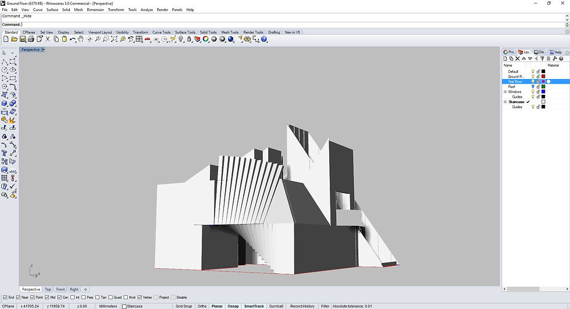Click the four-viewport layout icon
Image resolution: width=570 pixels, height=309 pixels.
tap(139, 39)
